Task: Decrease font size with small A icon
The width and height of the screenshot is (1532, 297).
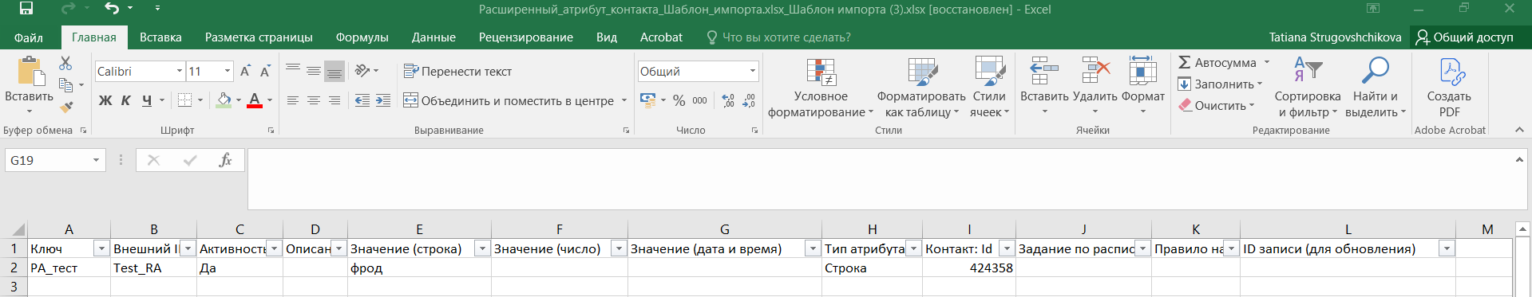Action: click(x=265, y=71)
